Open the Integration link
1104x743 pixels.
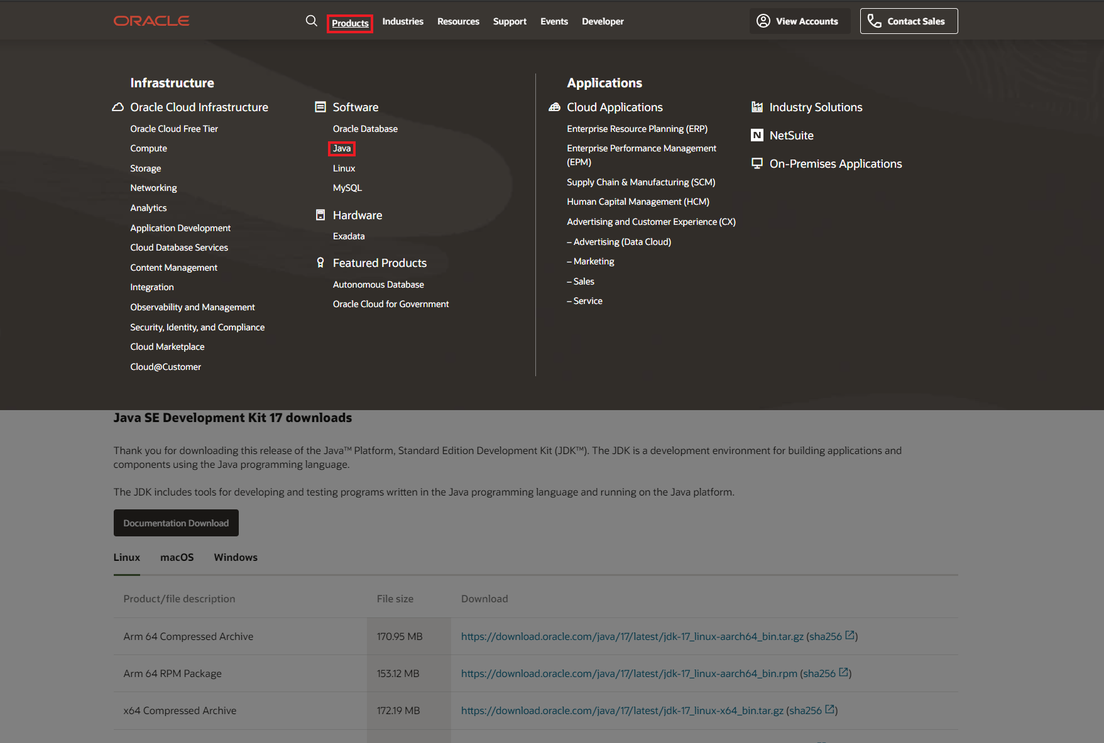point(152,287)
